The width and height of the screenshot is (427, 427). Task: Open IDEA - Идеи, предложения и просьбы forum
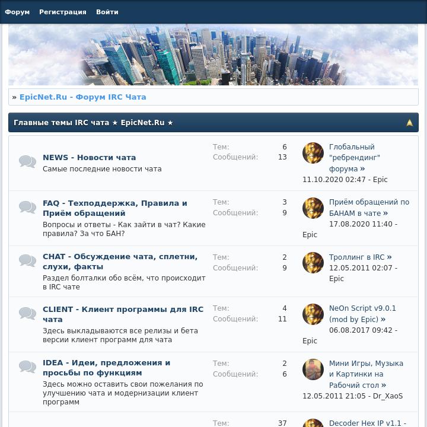pos(107,368)
